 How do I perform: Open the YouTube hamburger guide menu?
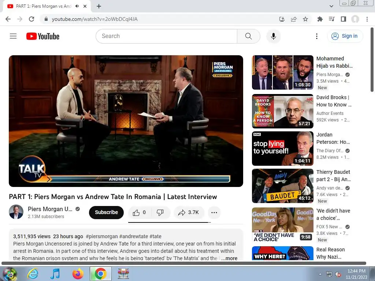coord(13,36)
